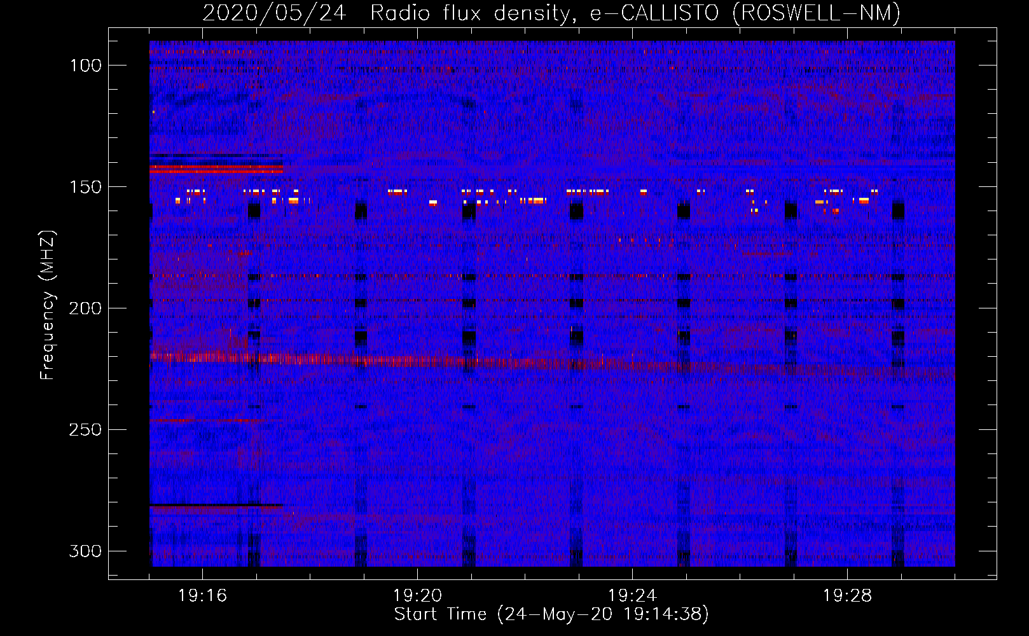This screenshot has height=636, width=1029.
Task: Click the 150 frequency tick label
Action: (85, 187)
